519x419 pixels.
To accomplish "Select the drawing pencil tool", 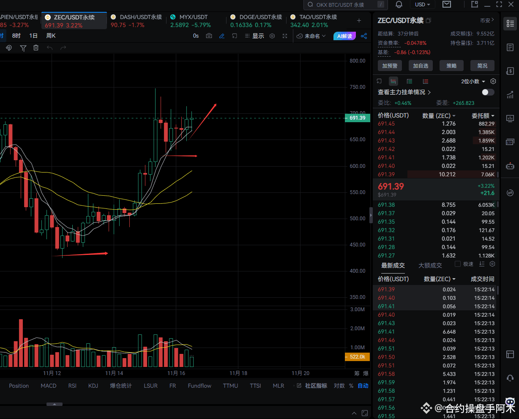I will click(x=221, y=36).
